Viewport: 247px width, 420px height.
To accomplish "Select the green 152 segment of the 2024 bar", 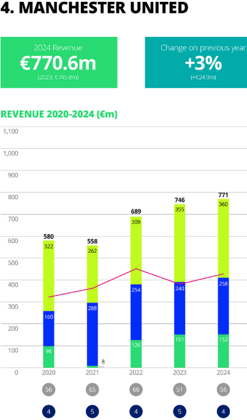I will pos(223,351).
